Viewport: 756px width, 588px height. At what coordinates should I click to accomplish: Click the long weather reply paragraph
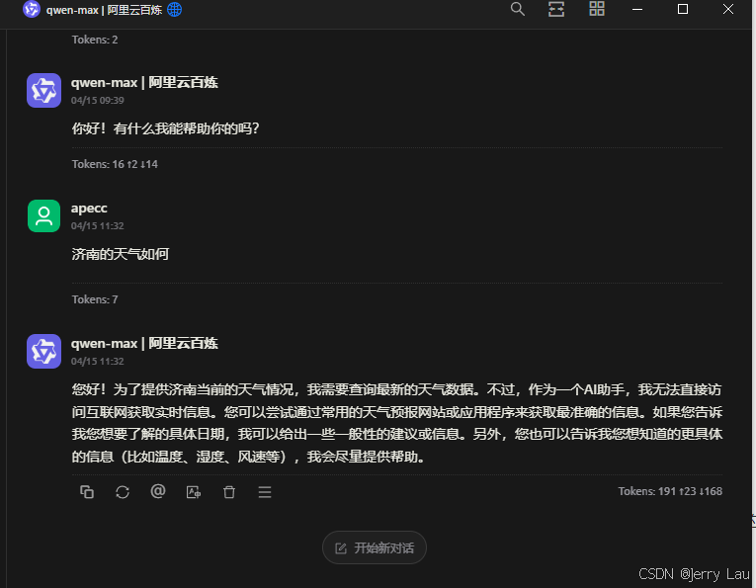(397, 423)
